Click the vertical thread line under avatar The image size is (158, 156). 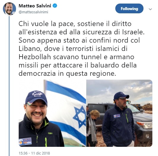click(x=9, y=86)
